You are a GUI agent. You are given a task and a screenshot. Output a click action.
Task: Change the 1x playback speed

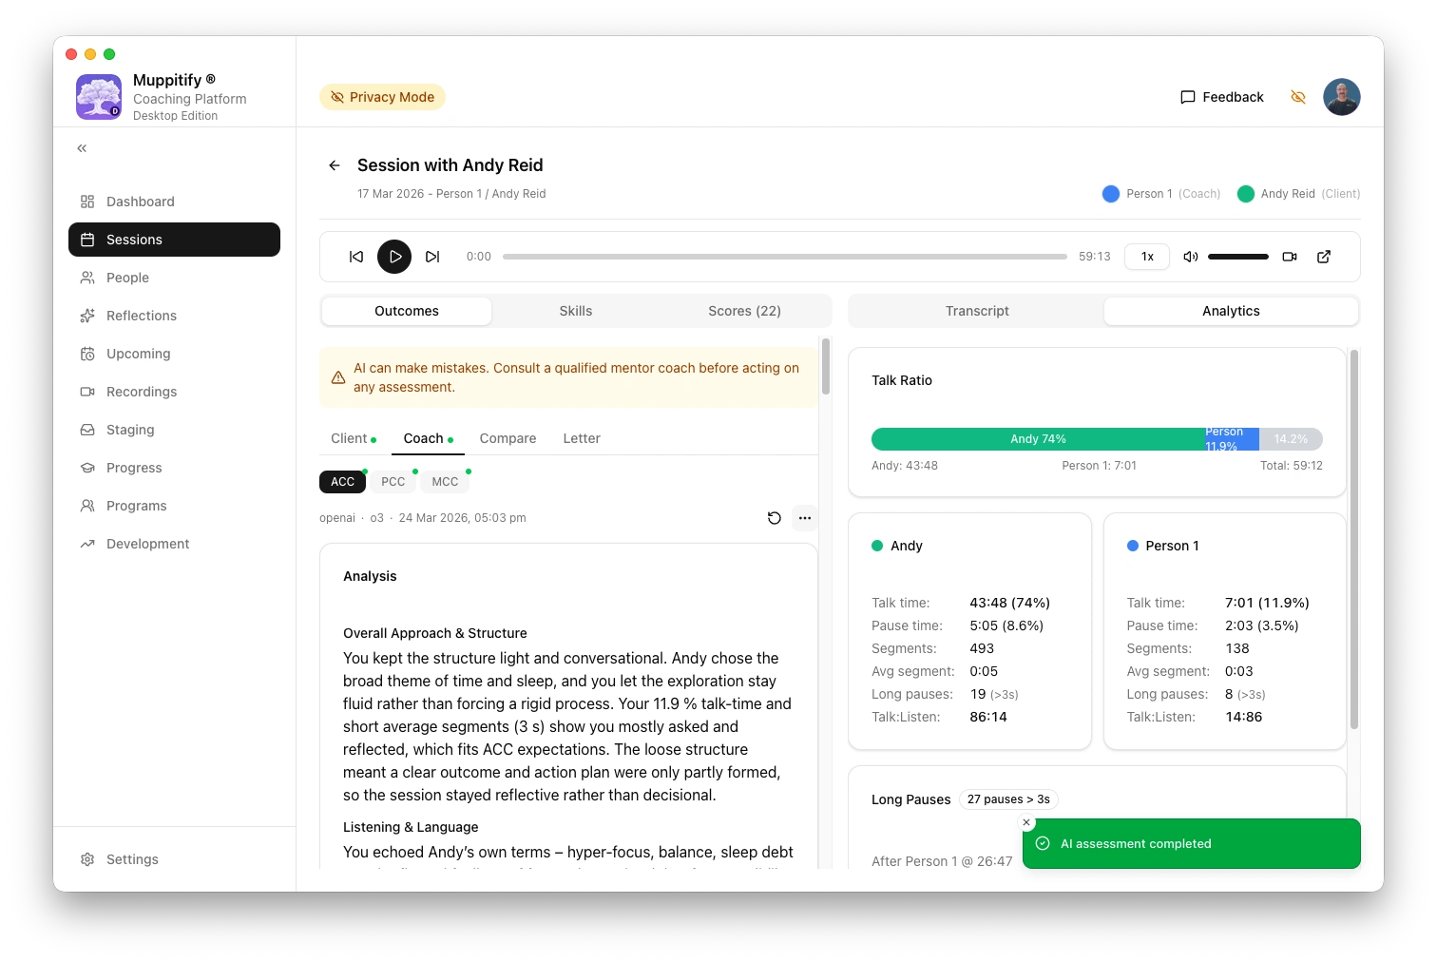[x=1147, y=257]
